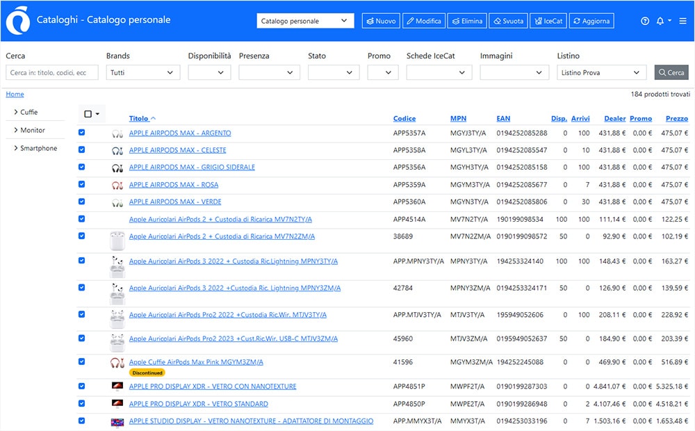This screenshot has height=431, width=695.
Task: Open the notifications bell dropdown
Action: (663, 20)
